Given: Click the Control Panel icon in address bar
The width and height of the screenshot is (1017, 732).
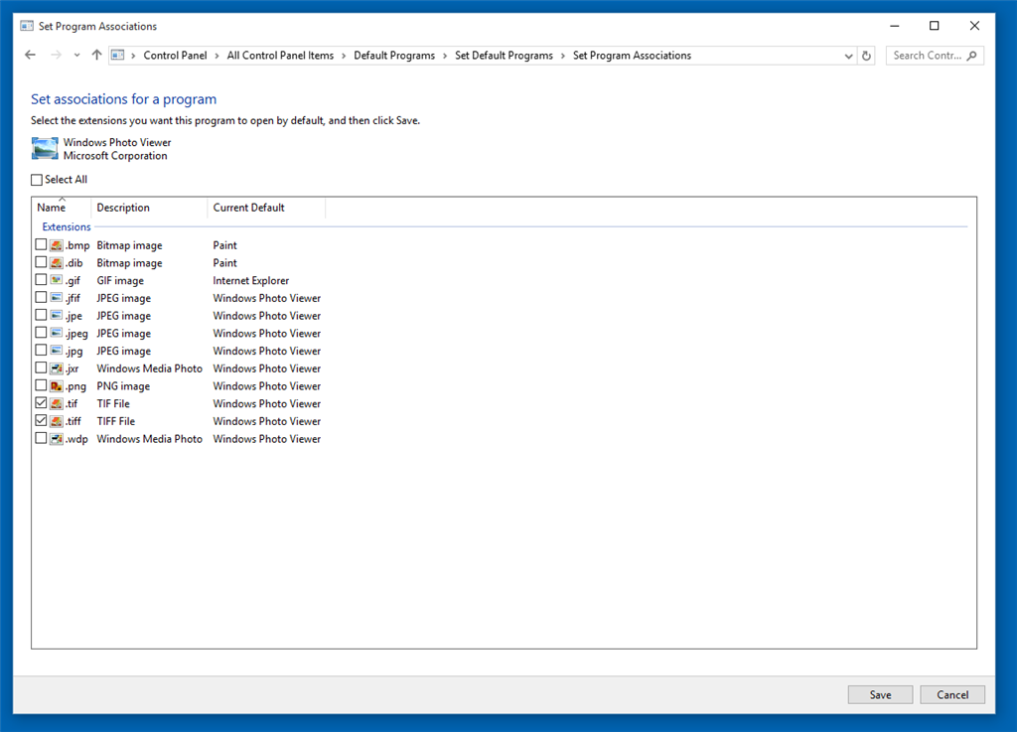Looking at the screenshot, I should pos(117,55).
